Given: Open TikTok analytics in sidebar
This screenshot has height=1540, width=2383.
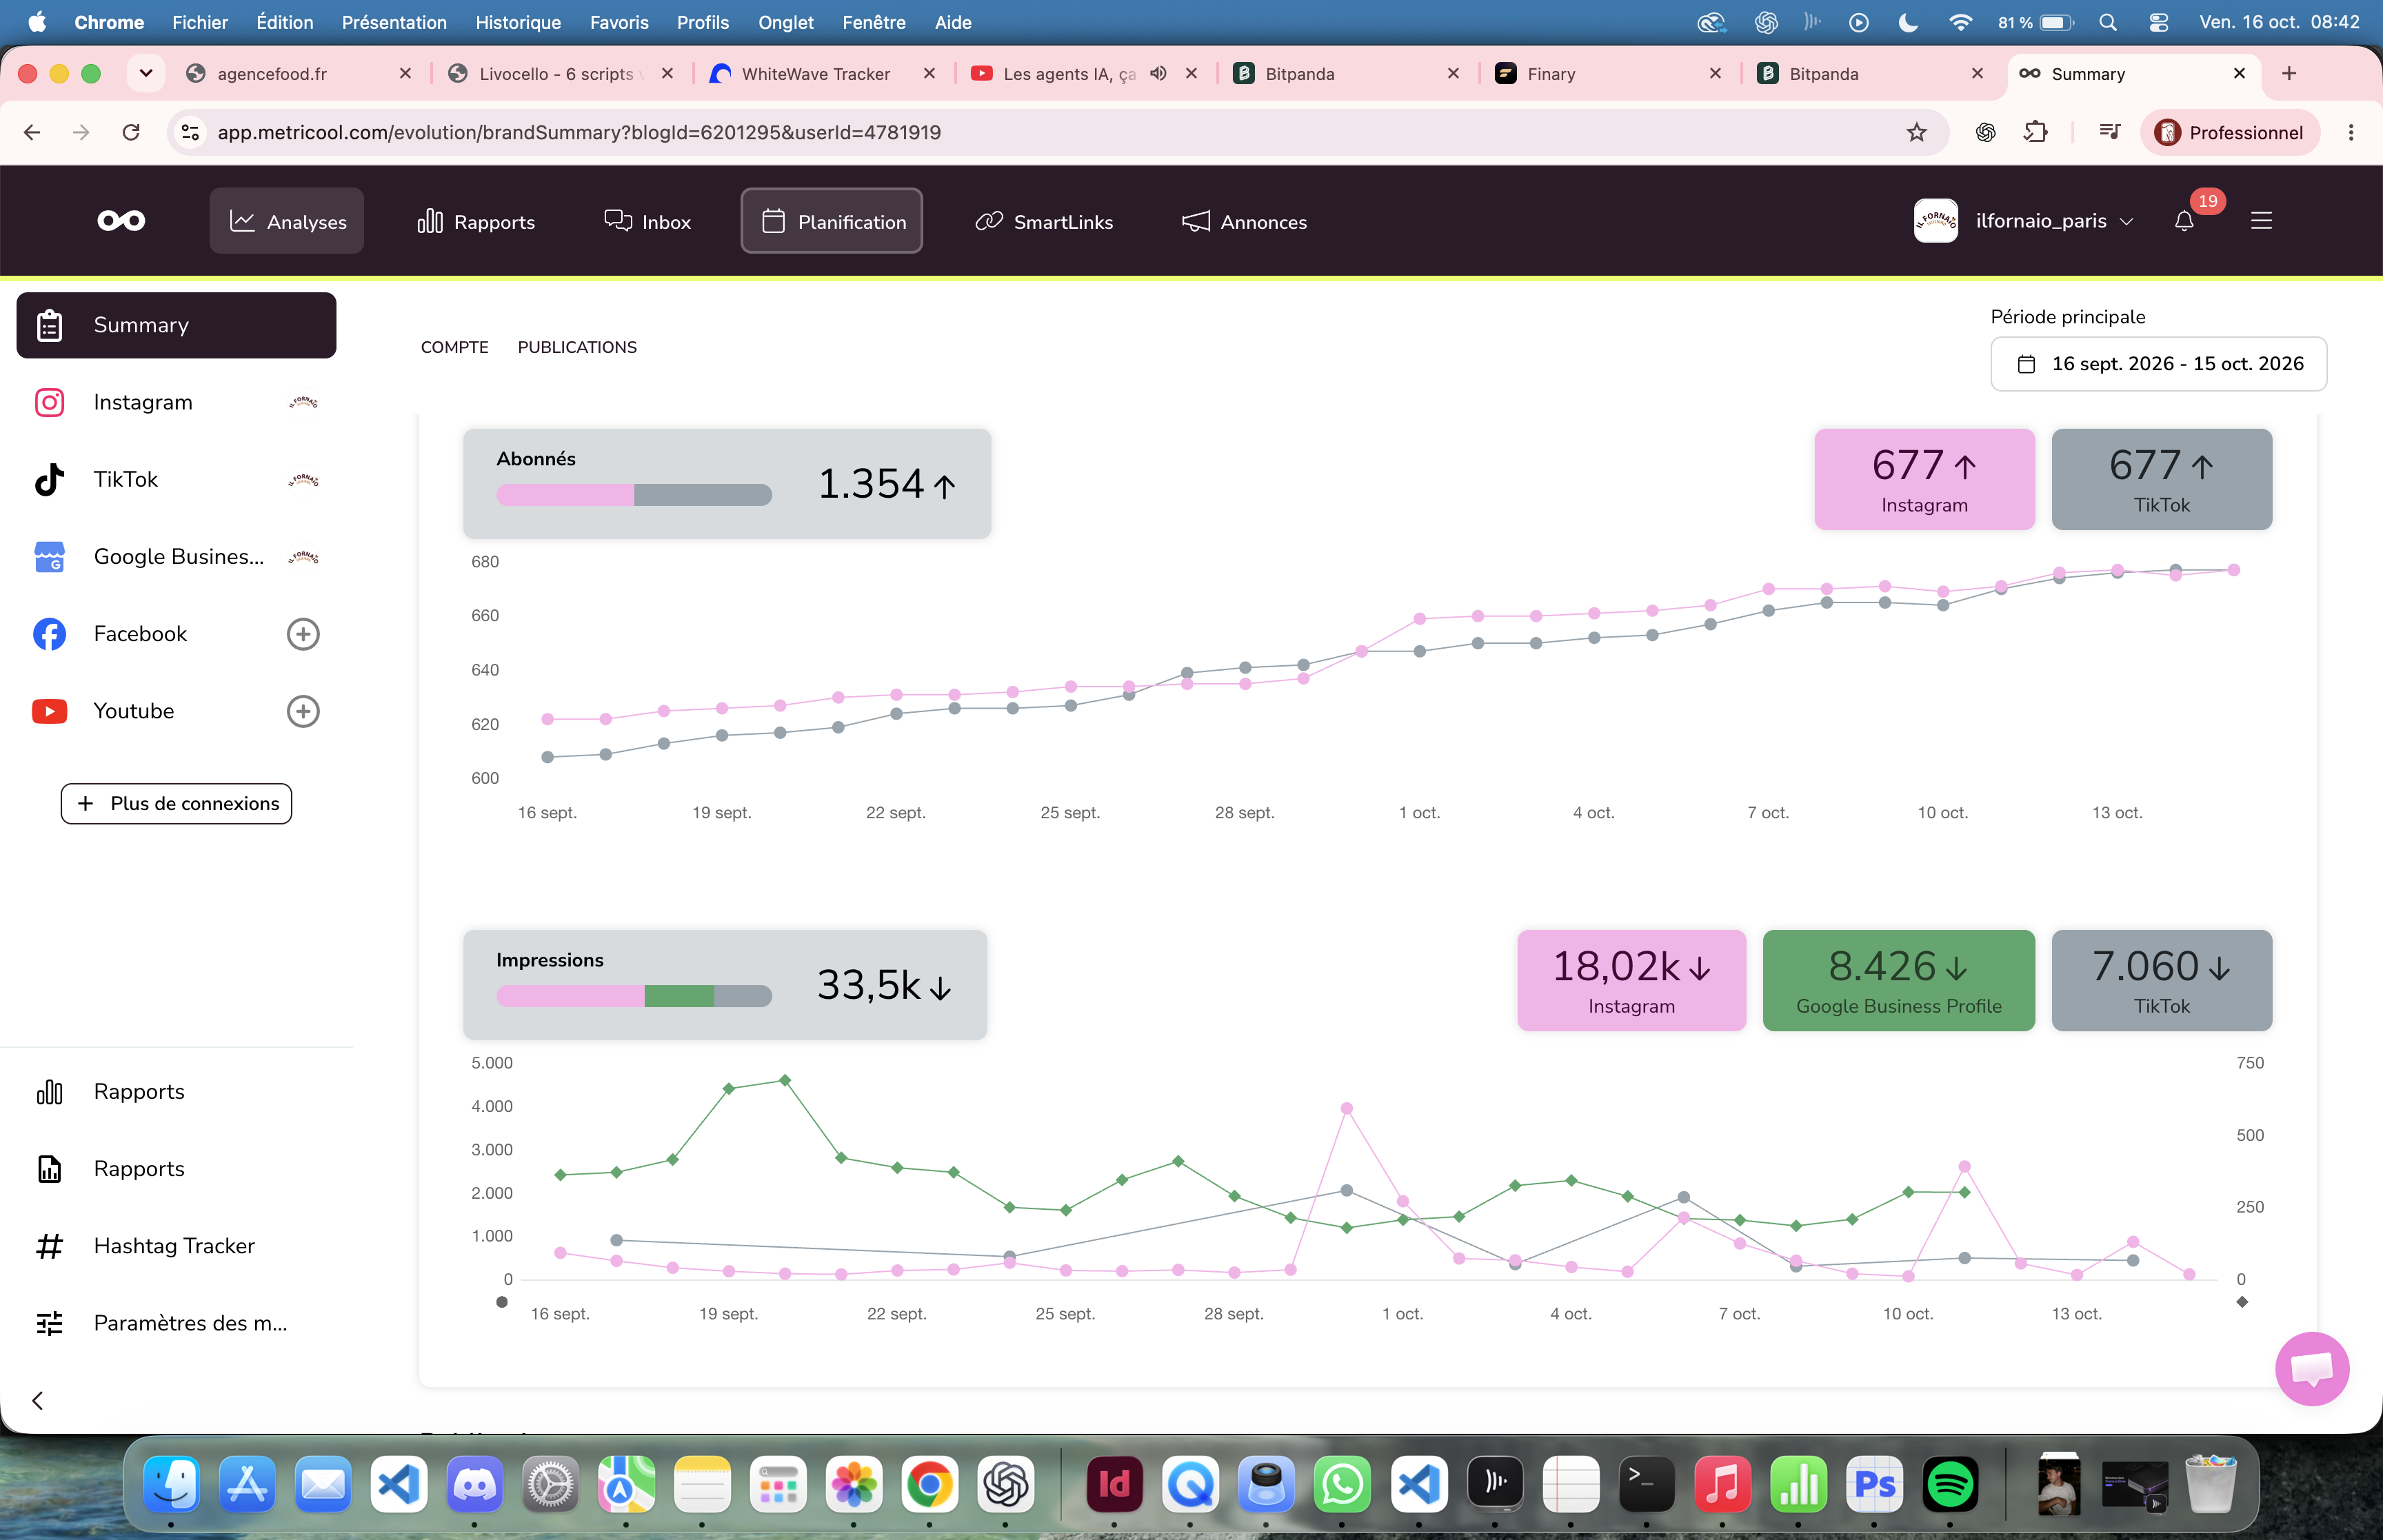Looking at the screenshot, I should (176, 479).
